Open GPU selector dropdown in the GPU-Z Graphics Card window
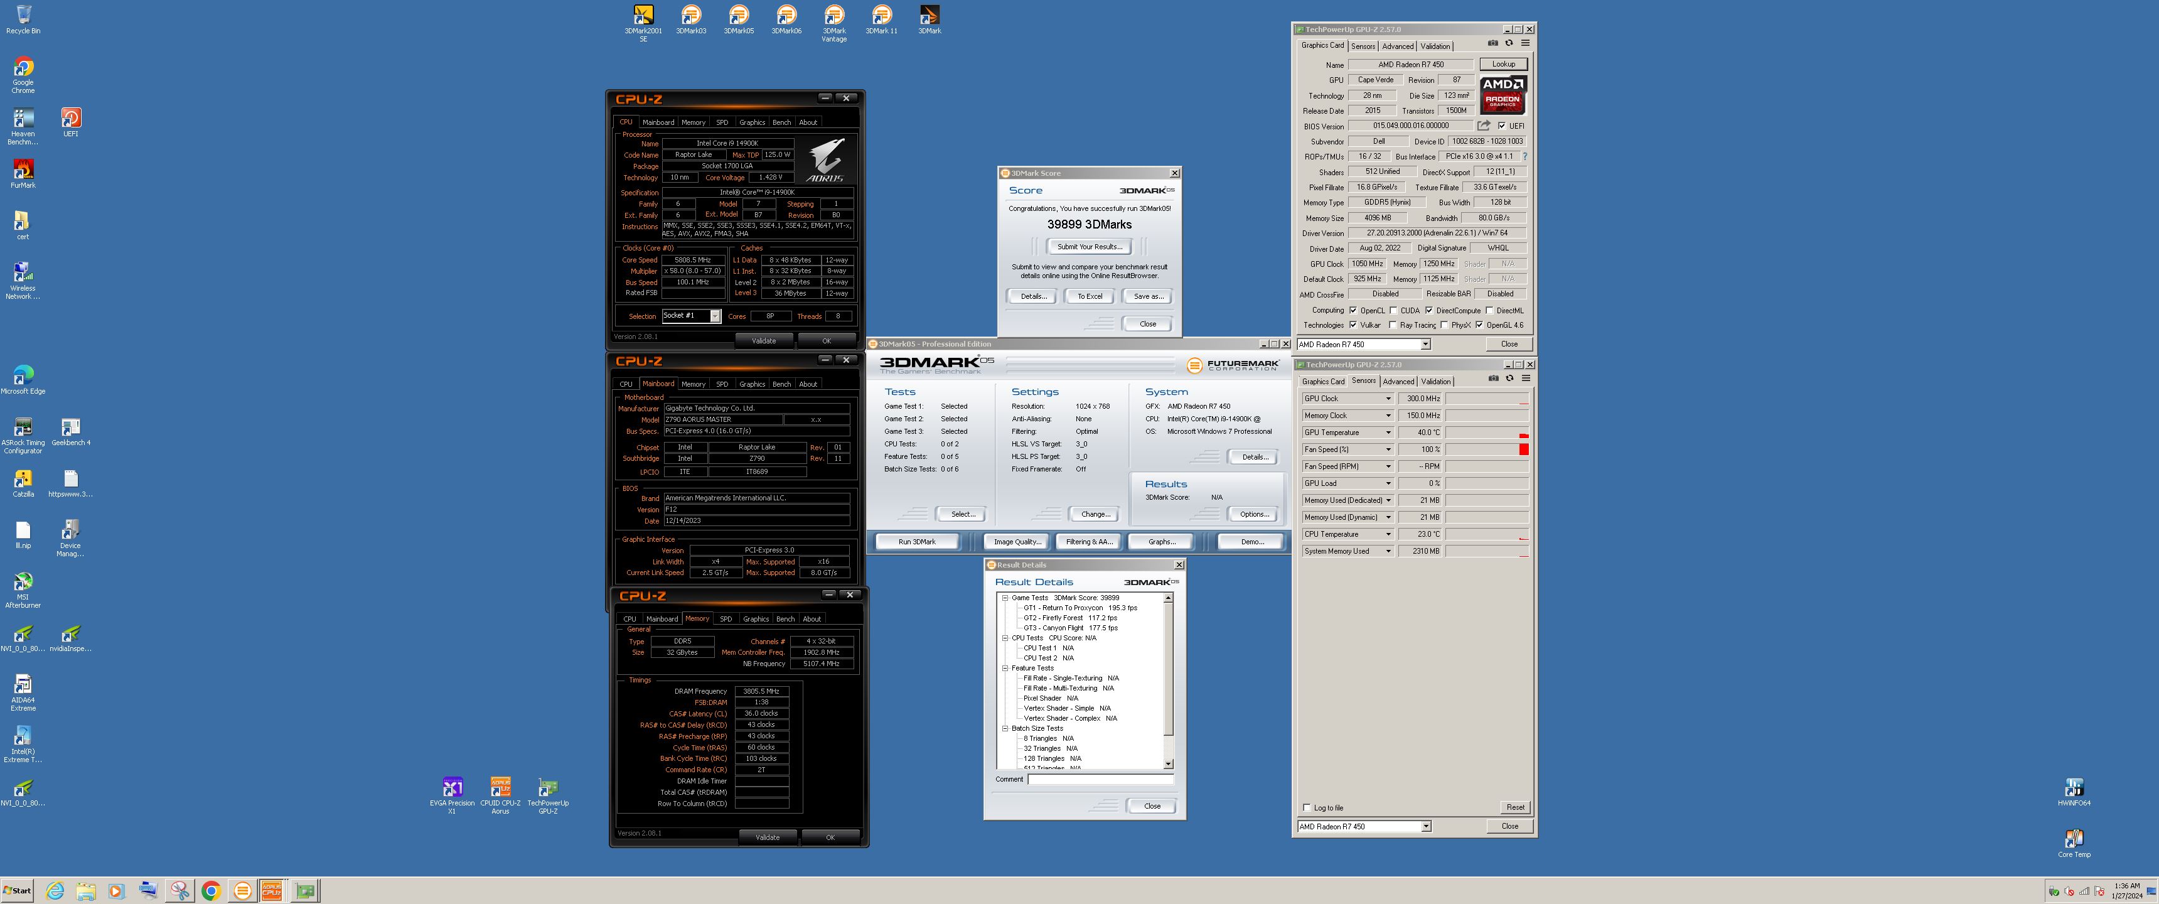Image resolution: width=2159 pixels, height=904 pixels. [1425, 345]
